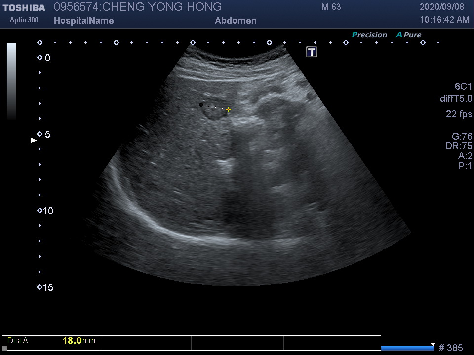
Task: Click the cine bar end triangle marker
Action: 433,345
